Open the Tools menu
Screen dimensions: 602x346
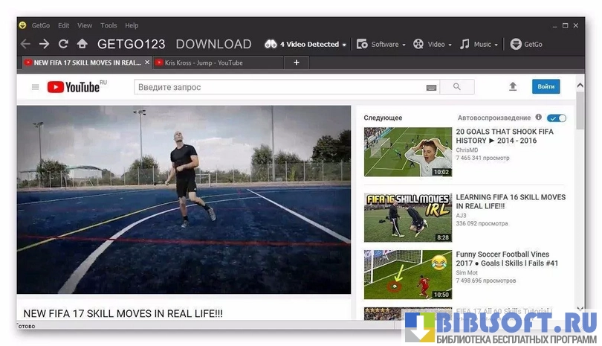click(109, 25)
